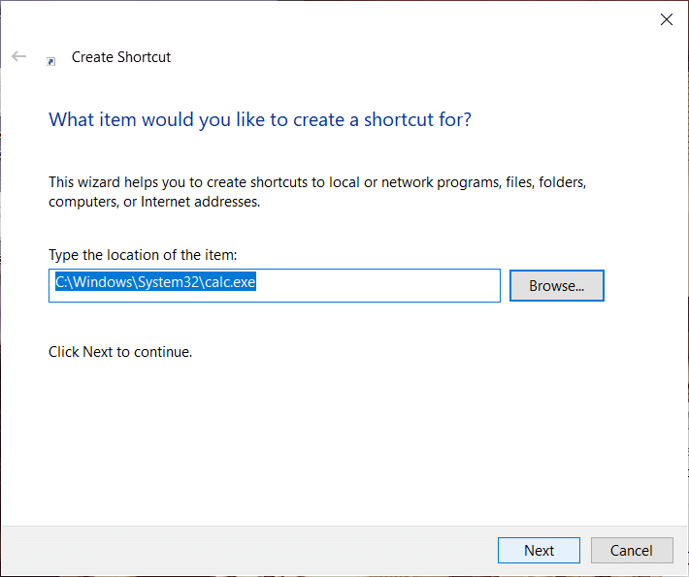
Task: Click the empty space after the path text
Action: coord(388,285)
